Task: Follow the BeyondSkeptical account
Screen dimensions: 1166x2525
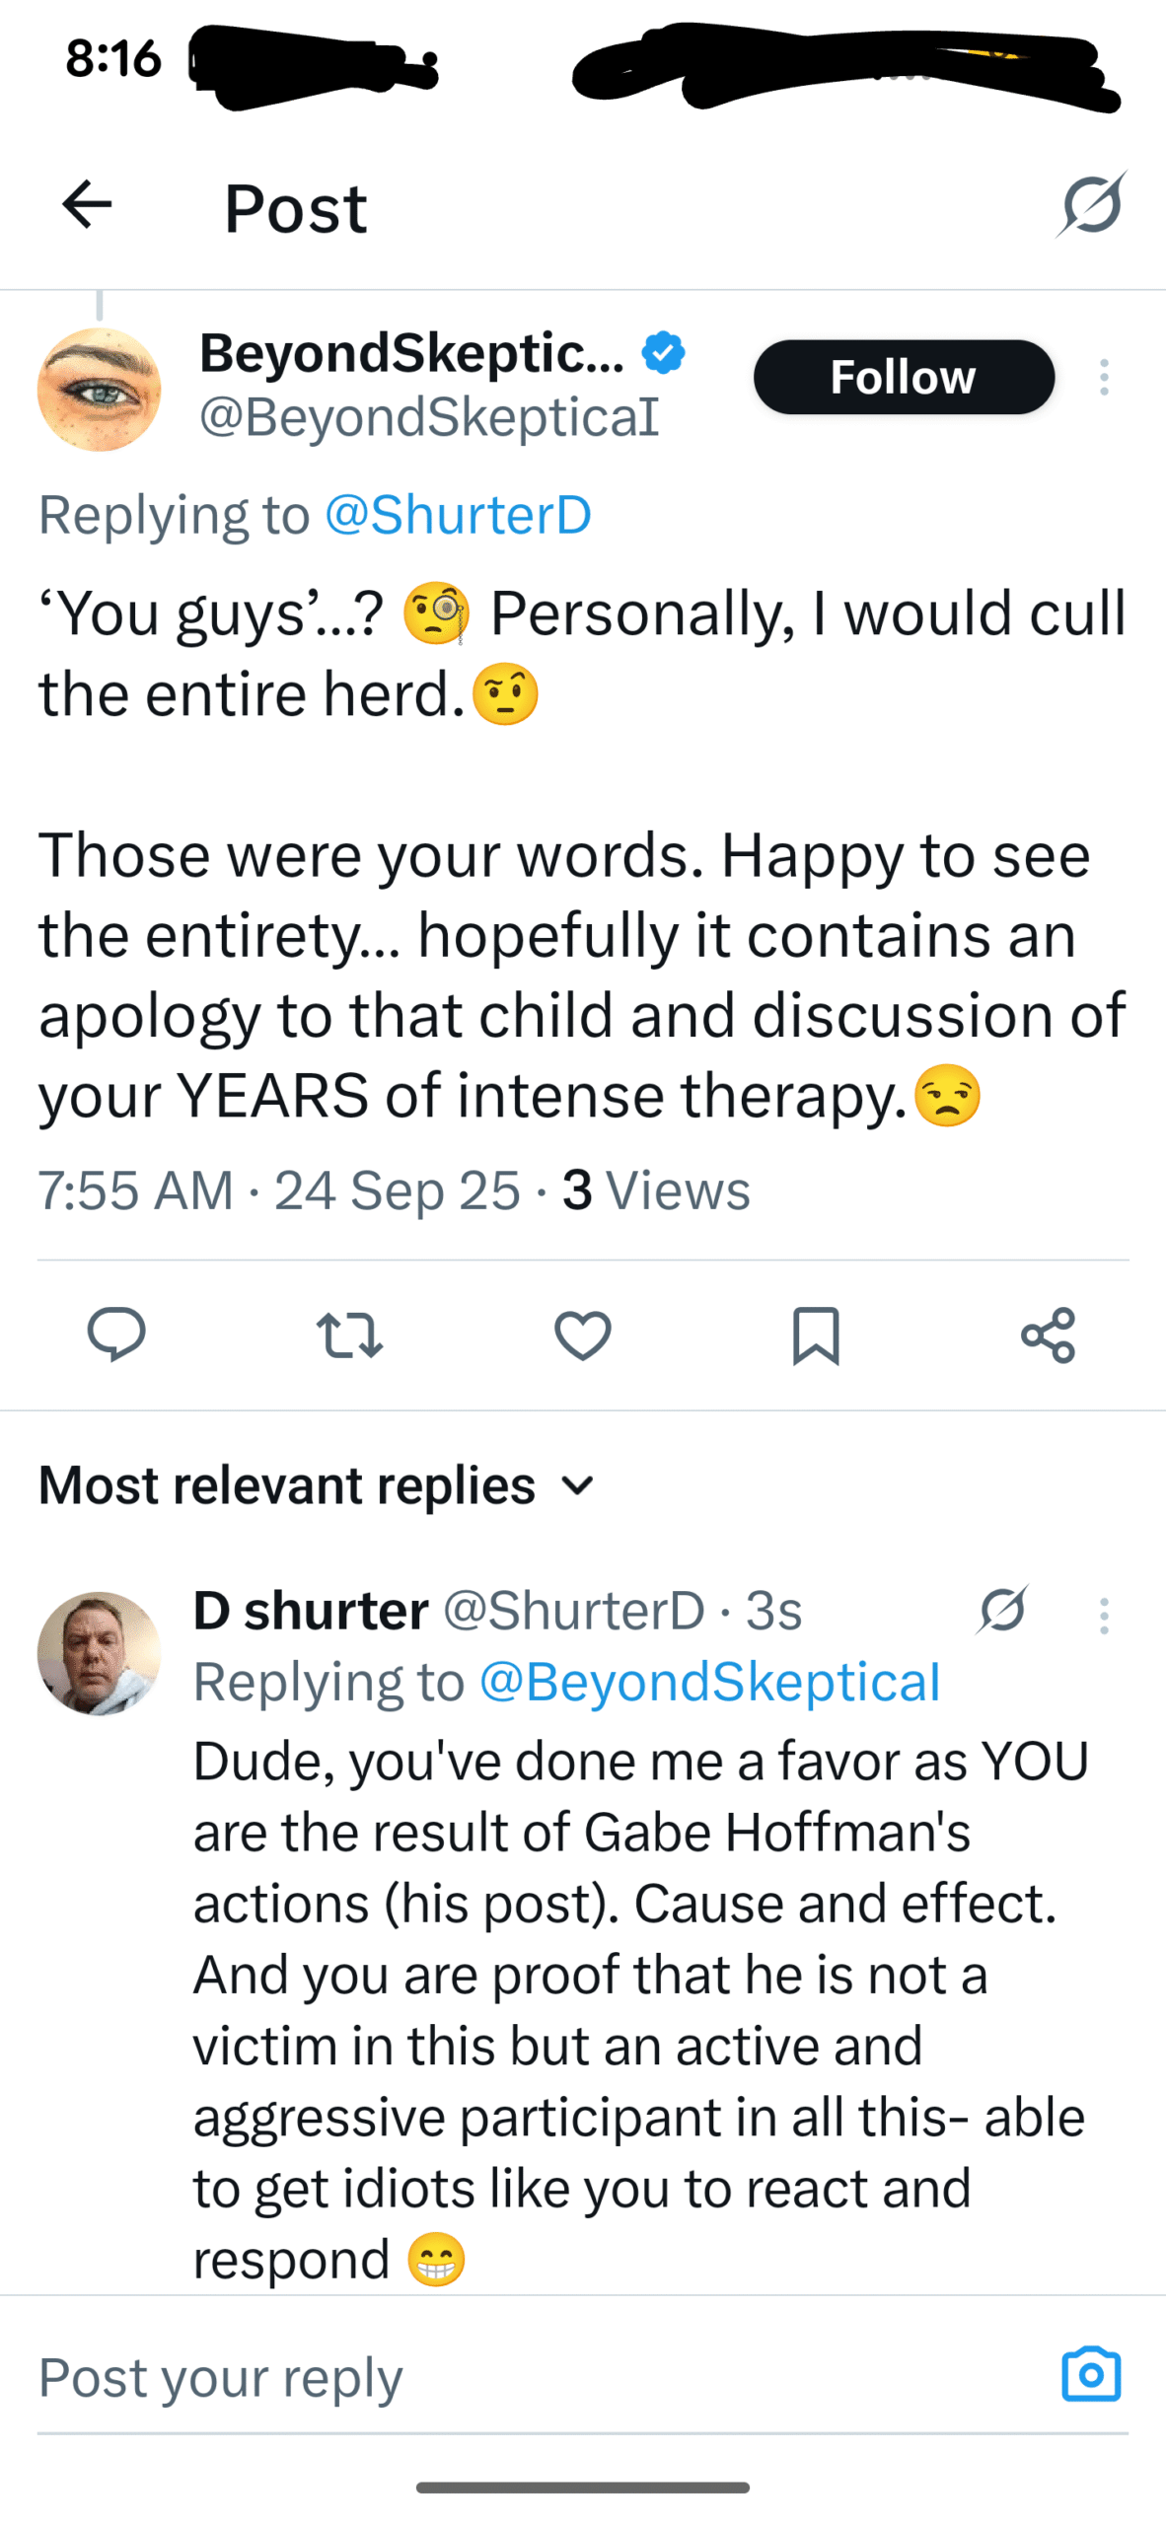Action: click(x=904, y=377)
